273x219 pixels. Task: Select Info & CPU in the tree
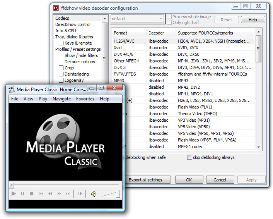point(66,31)
